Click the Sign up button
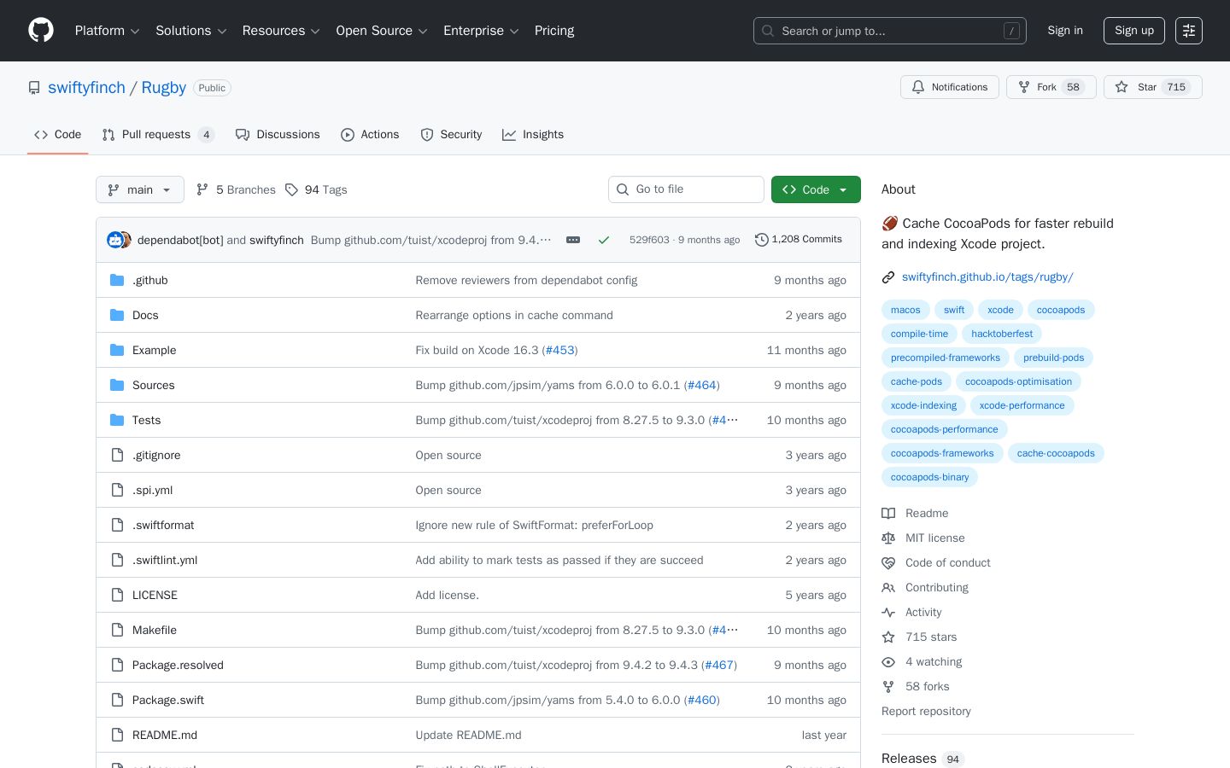This screenshot has width=1230, height=768. click(x=1134, y=31)
